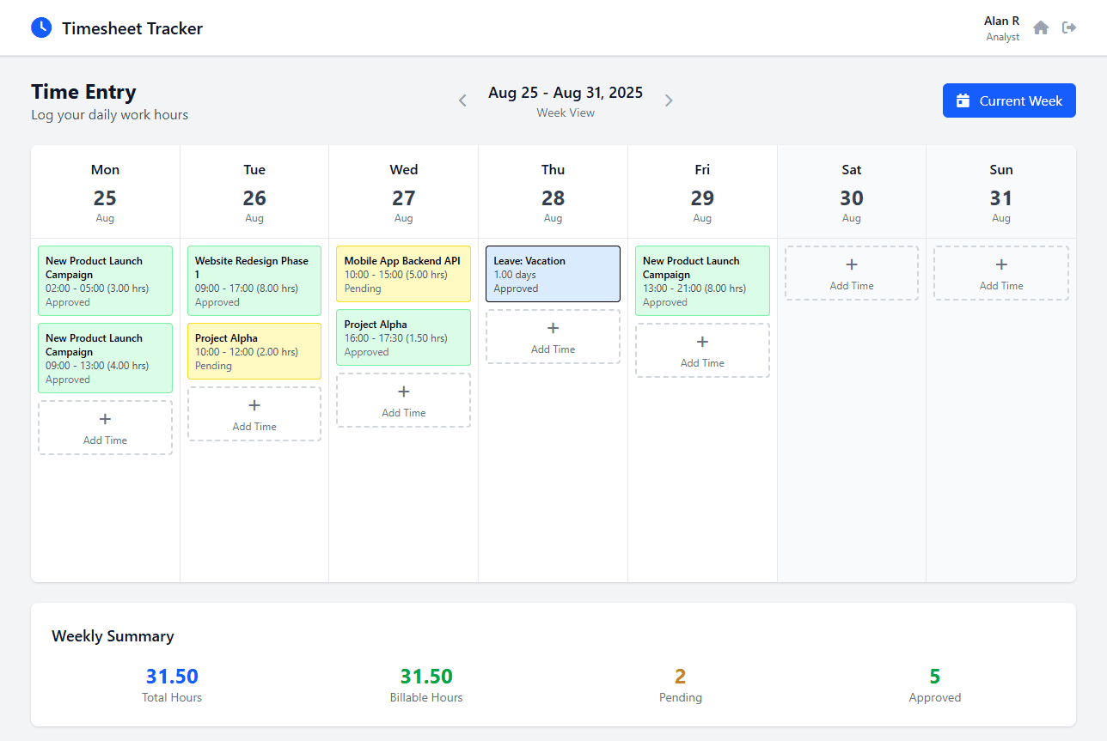The width and height of the screenshot is (1107, 741).
Task: Click the plus icon under Saturday 30
Action: point(851,264)
